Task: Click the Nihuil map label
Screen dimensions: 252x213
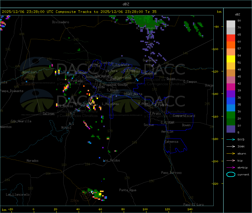Action: tap(66, 128)
